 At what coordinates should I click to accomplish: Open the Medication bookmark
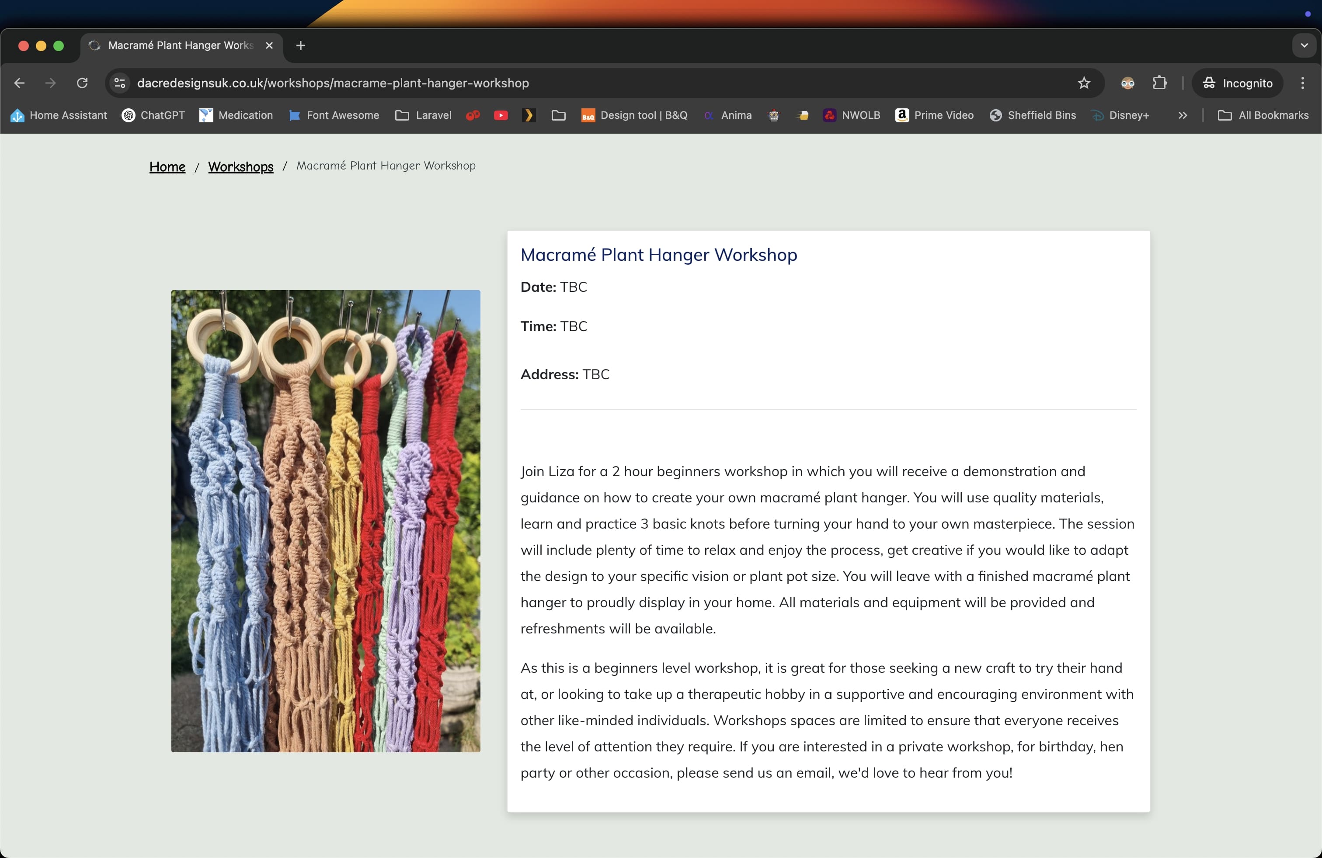236,115
